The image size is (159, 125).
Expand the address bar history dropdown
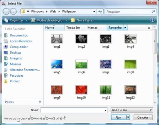click(94, 11)
